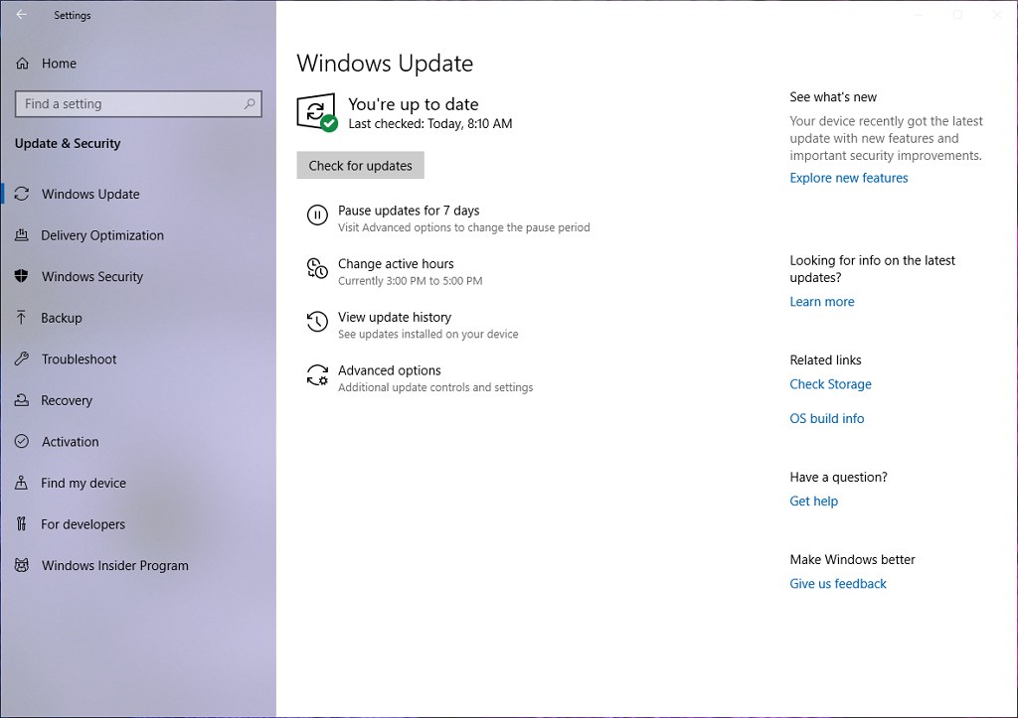Open Advanced options

[420, 378]
